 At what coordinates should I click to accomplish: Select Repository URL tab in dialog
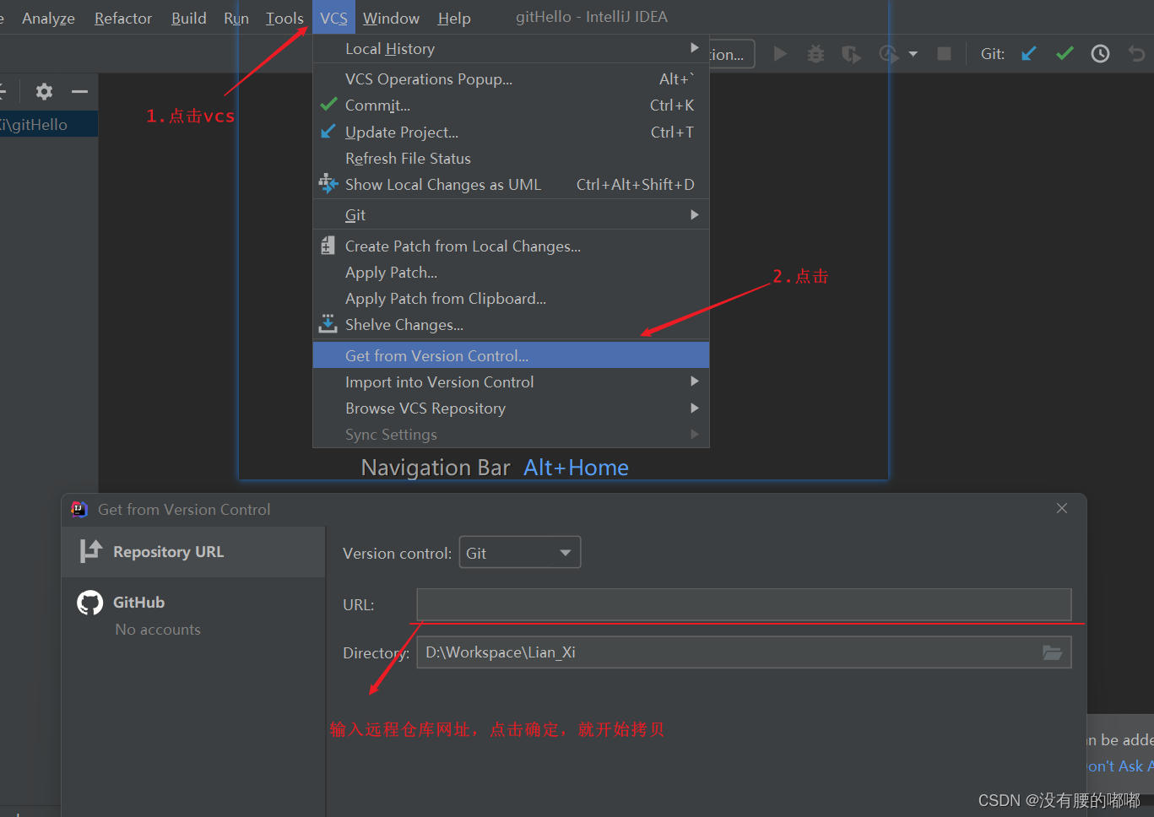[x=193, y=552]
